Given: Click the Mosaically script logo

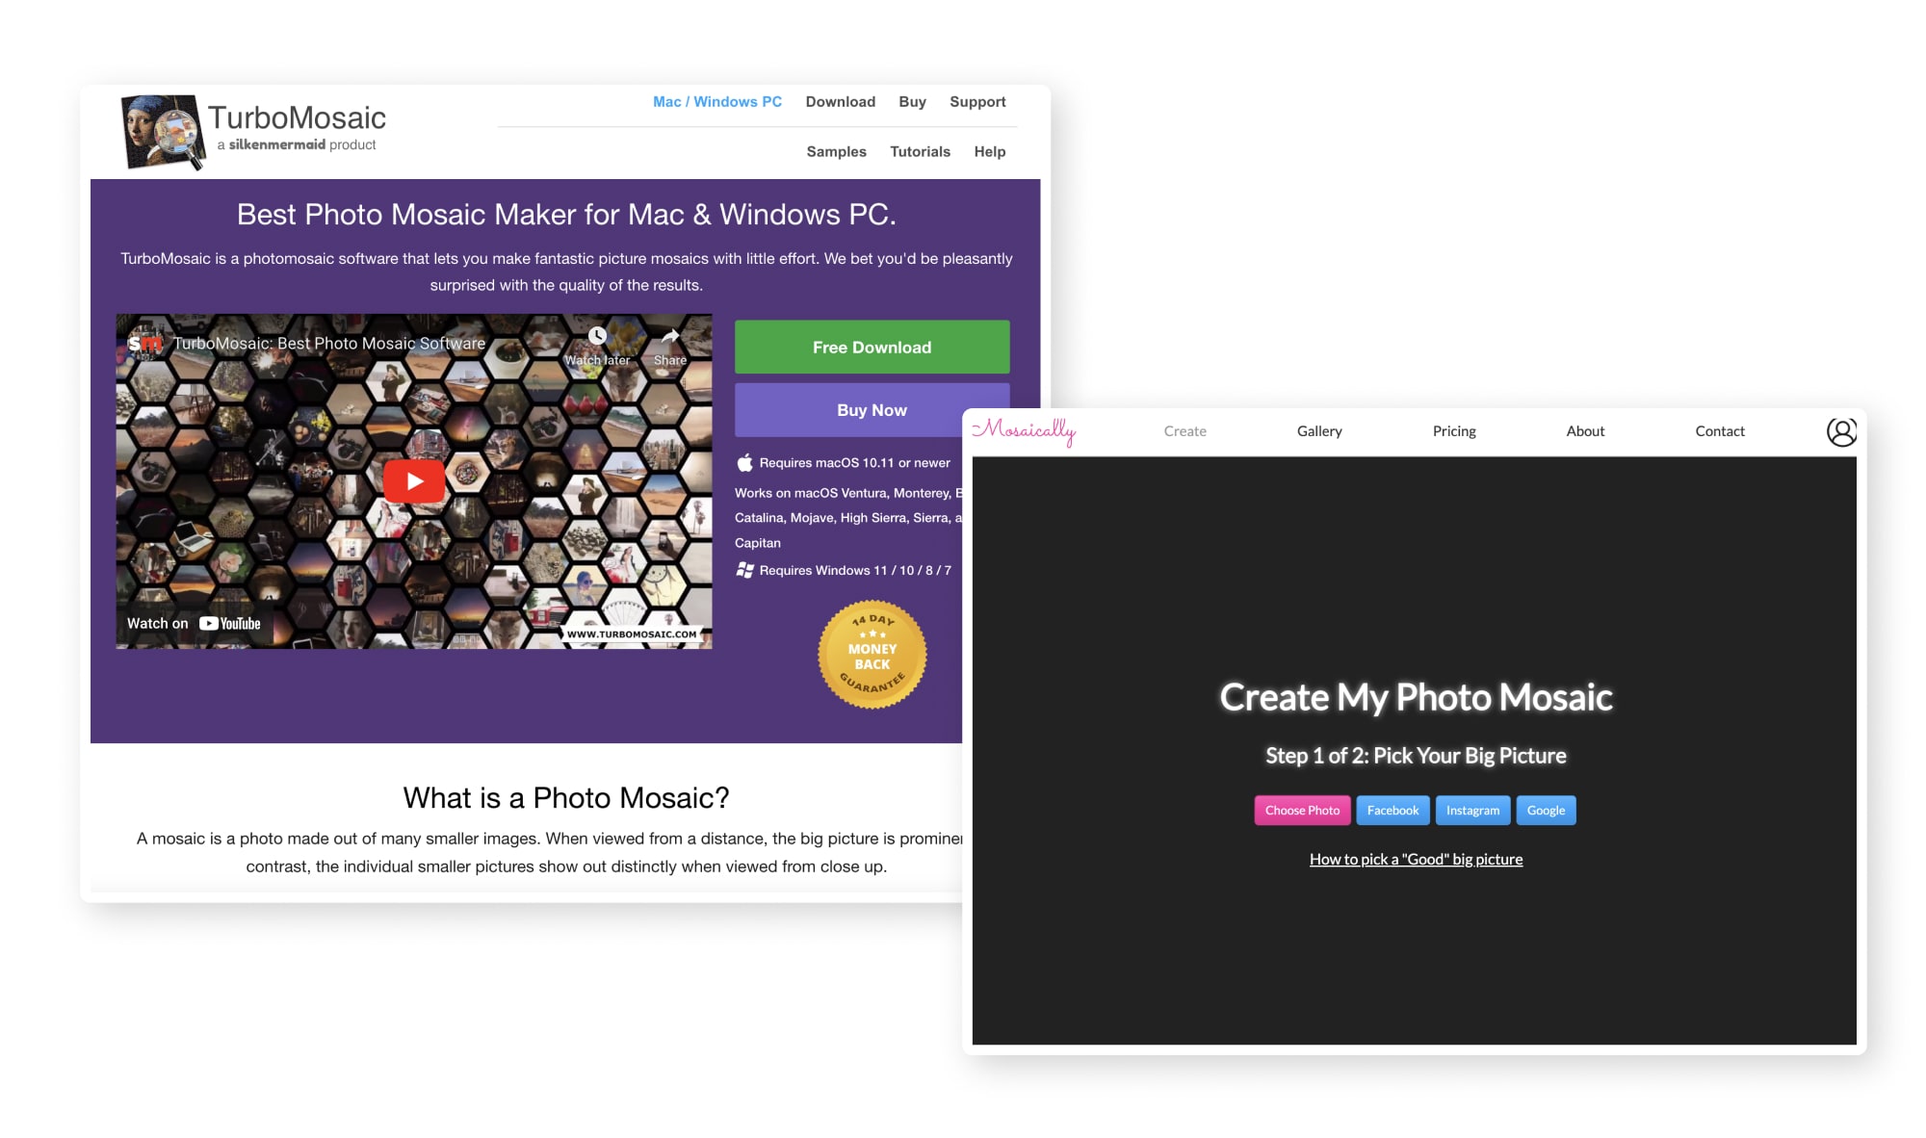Looking at the screenshot, I should (x=1024, y=431).
